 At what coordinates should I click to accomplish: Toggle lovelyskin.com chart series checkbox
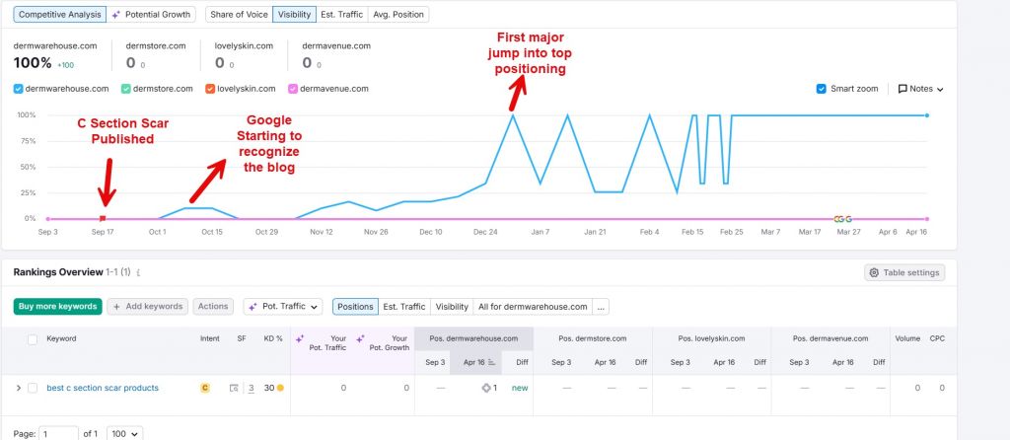(x=210, y=89)
